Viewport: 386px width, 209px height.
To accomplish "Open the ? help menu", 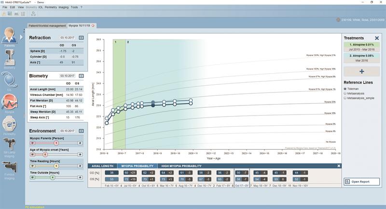I will tap(82, 7).
